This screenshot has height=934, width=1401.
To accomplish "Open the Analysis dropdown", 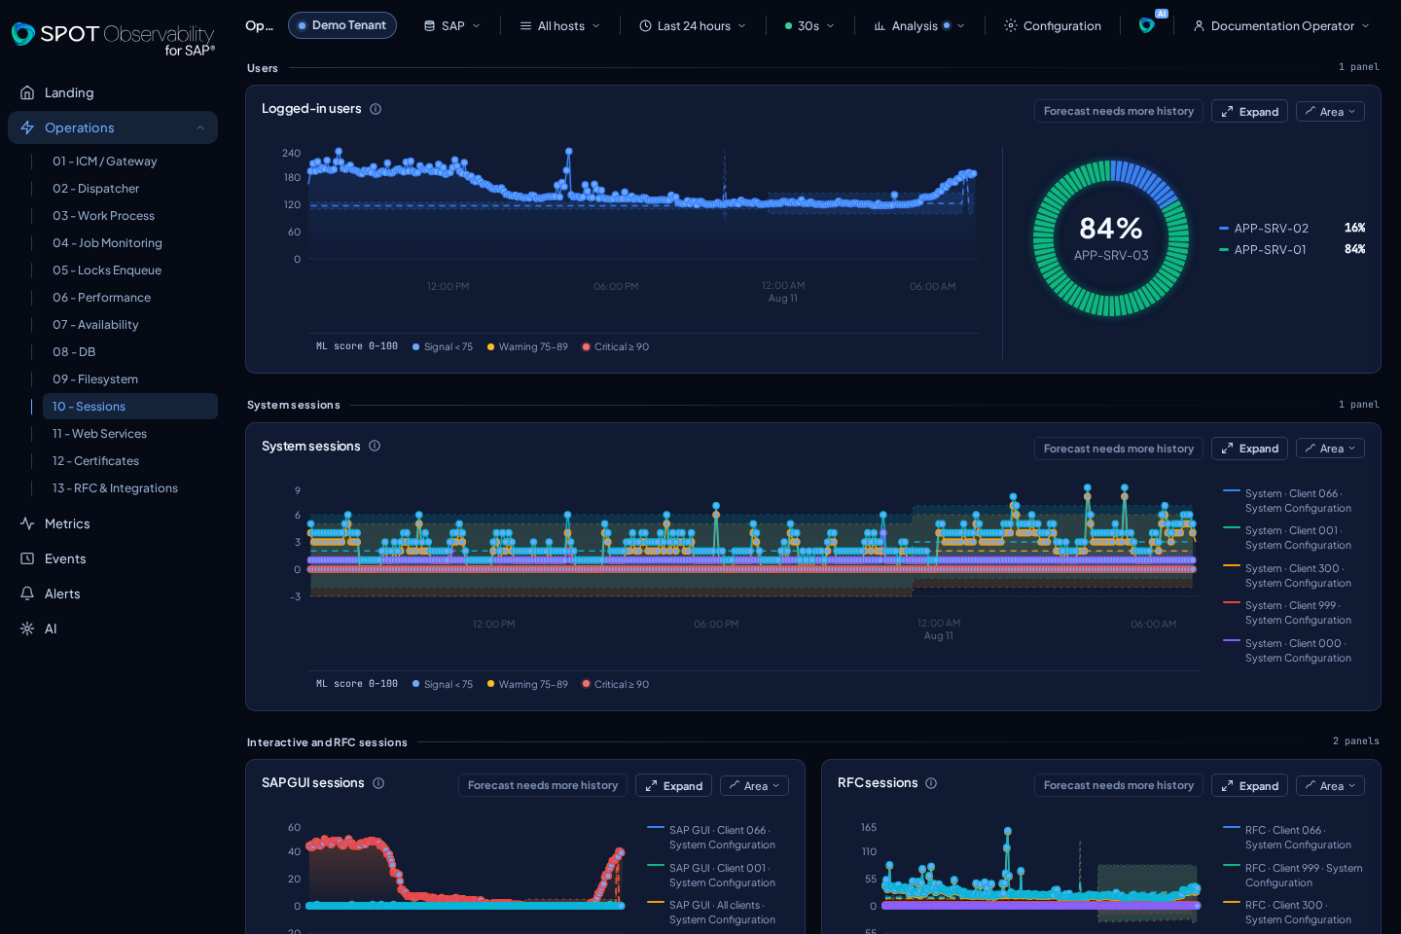I will tap(919, 26).
